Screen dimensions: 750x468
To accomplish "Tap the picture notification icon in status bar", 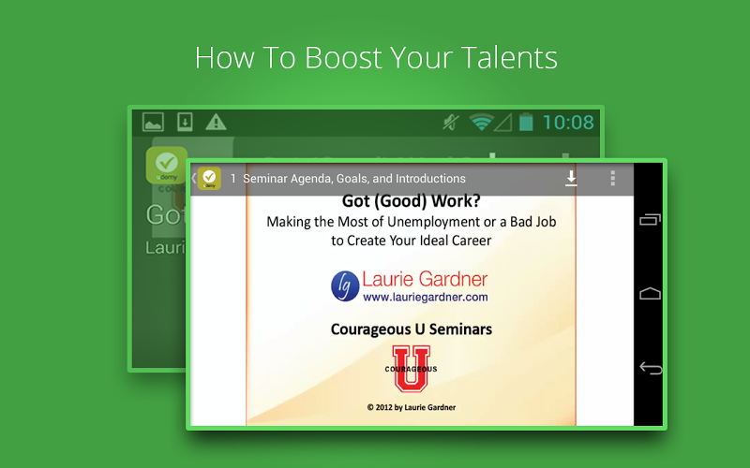I will (153, 123).
